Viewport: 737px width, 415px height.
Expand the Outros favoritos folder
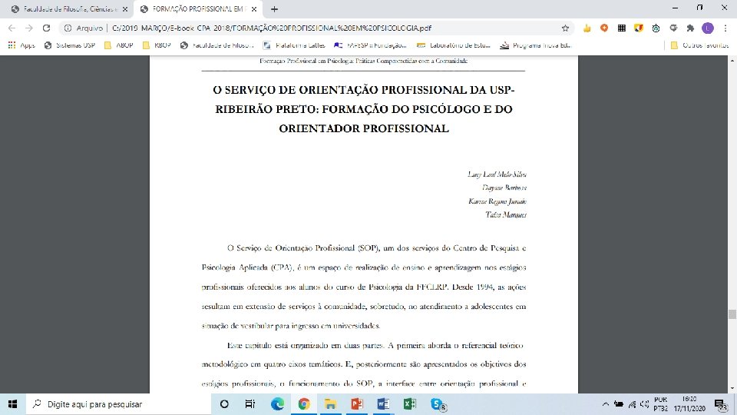(699, 45)
